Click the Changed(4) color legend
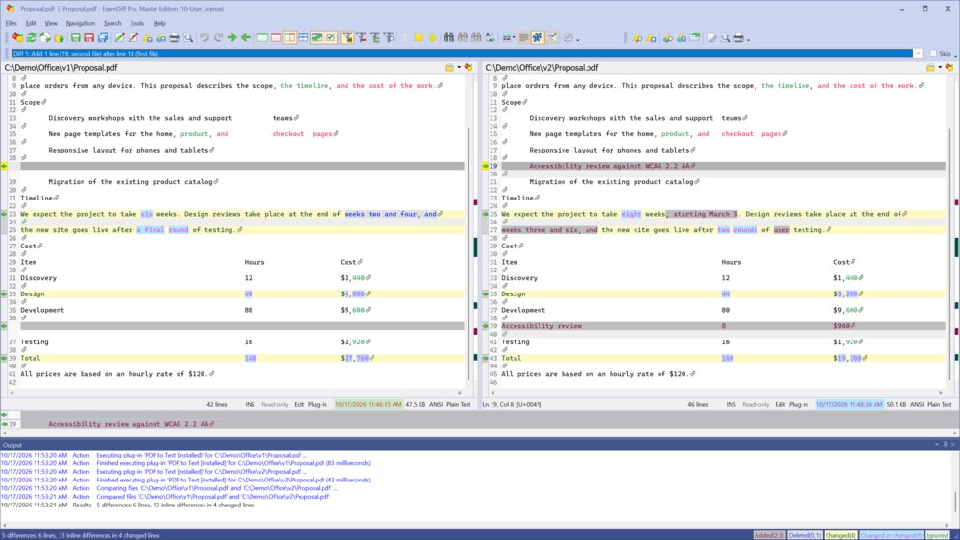This screenshot has height=540, width=960. pyautogui.click(x=840, y=535)
